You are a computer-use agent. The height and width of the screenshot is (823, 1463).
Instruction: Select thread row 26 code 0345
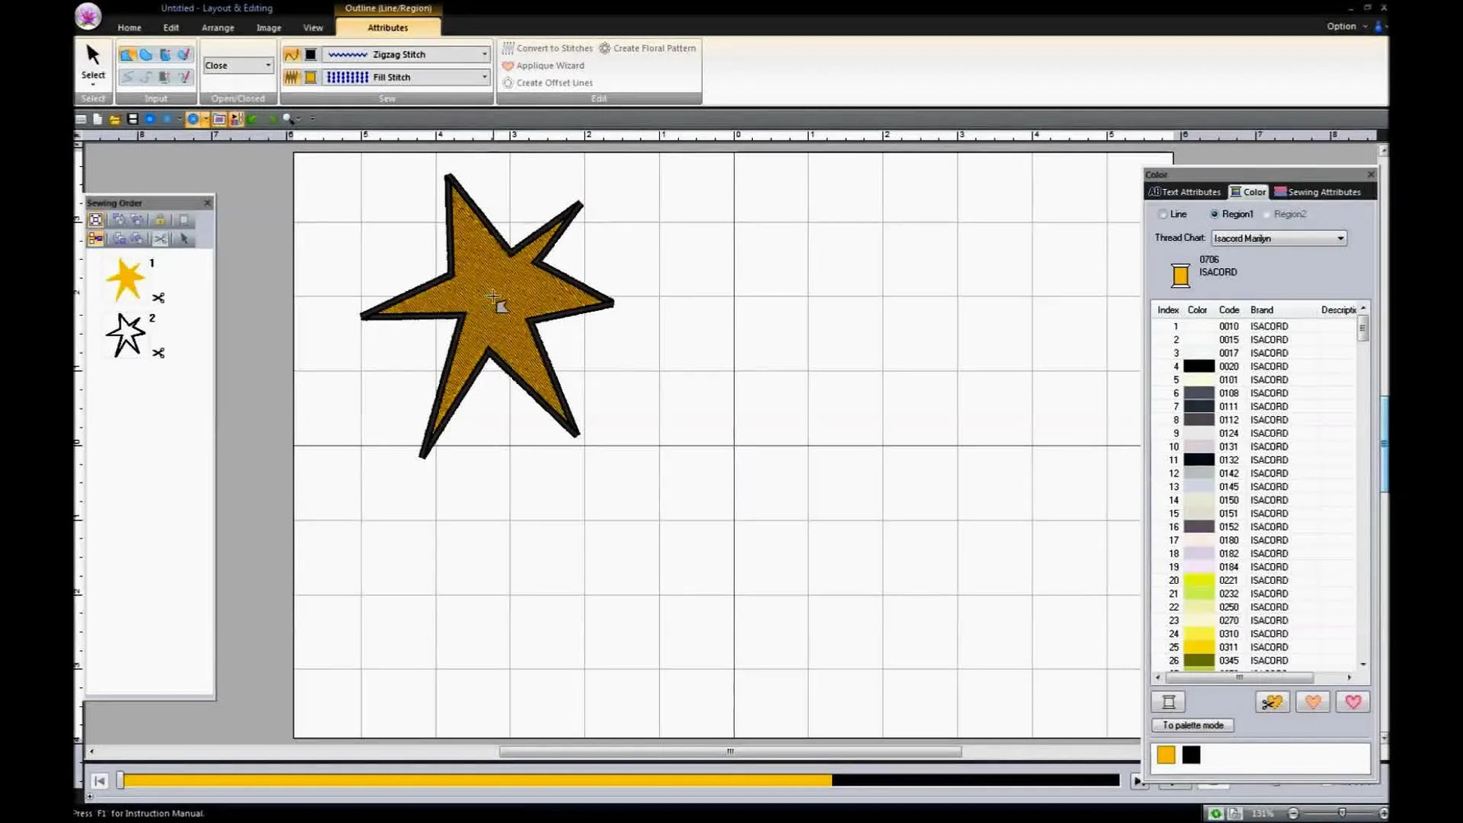(x=1255, y=661)
